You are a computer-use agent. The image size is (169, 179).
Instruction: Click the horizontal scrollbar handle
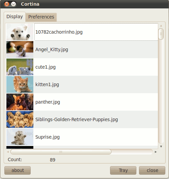point(61,152)
